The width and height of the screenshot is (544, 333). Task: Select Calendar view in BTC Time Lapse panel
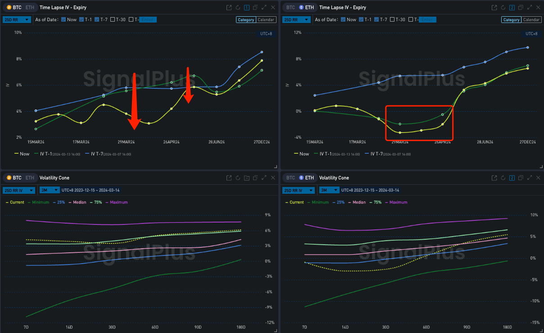click(x=266, y=20)
